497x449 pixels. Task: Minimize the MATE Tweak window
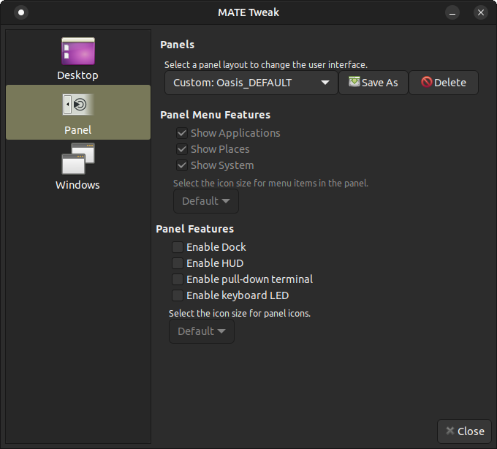point(454,12)
